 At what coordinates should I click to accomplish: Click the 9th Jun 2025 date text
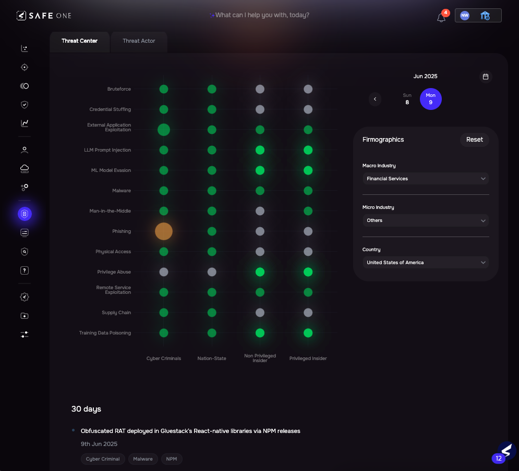point(99,444)
